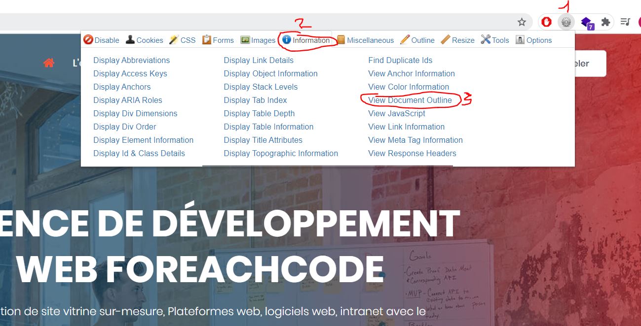
Task: Switch to the Disable tab
Action: 101,40
